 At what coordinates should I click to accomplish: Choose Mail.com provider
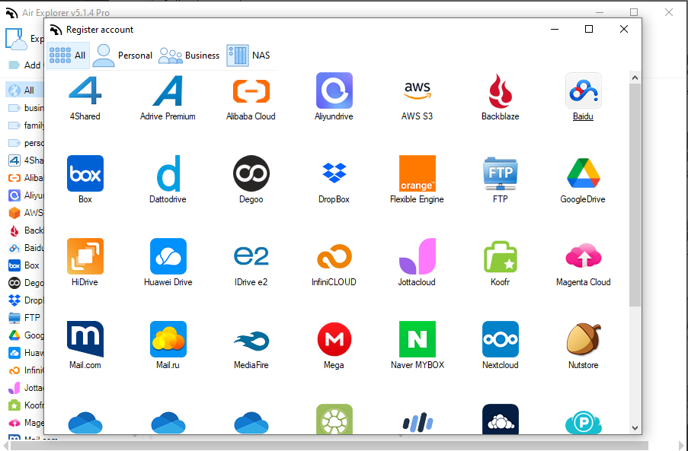click(85, 345)
